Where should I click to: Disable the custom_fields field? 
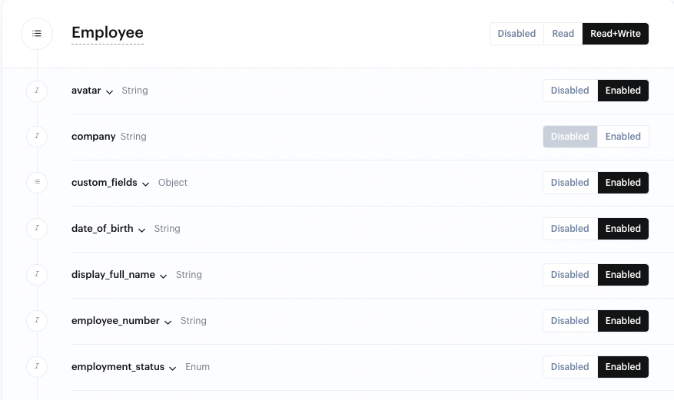569,183
